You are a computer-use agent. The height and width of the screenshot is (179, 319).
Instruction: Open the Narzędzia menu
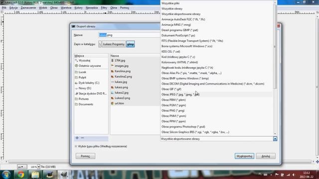point(92,8)
